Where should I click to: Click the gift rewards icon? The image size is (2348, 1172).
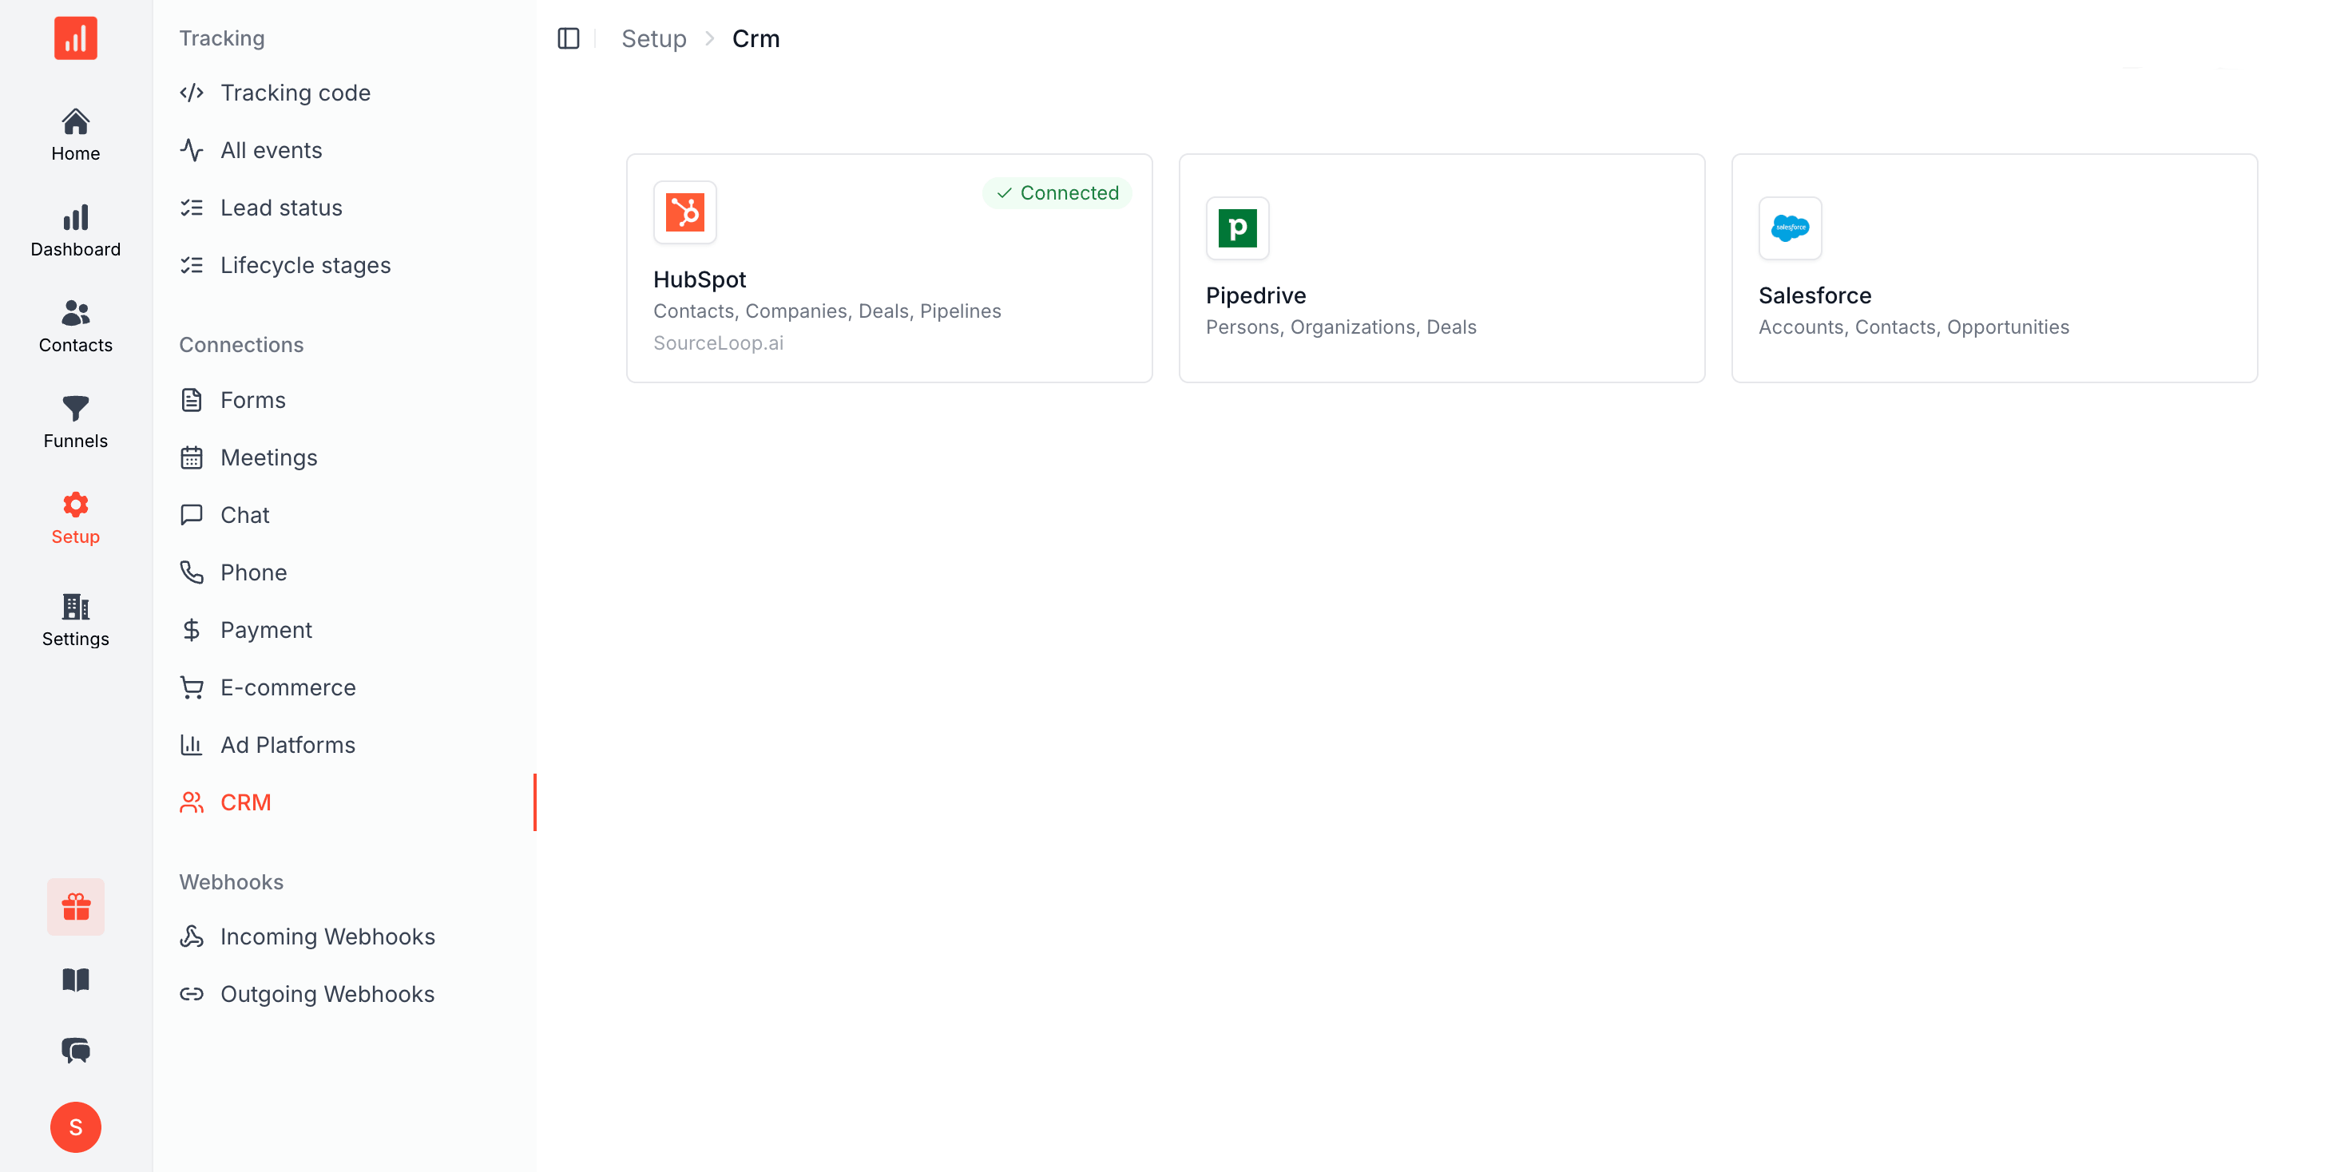[x=76, y=906]
